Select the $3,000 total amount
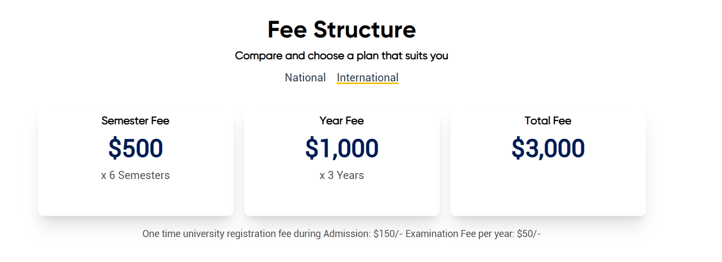The image size is (722, 262). point(548,149)
